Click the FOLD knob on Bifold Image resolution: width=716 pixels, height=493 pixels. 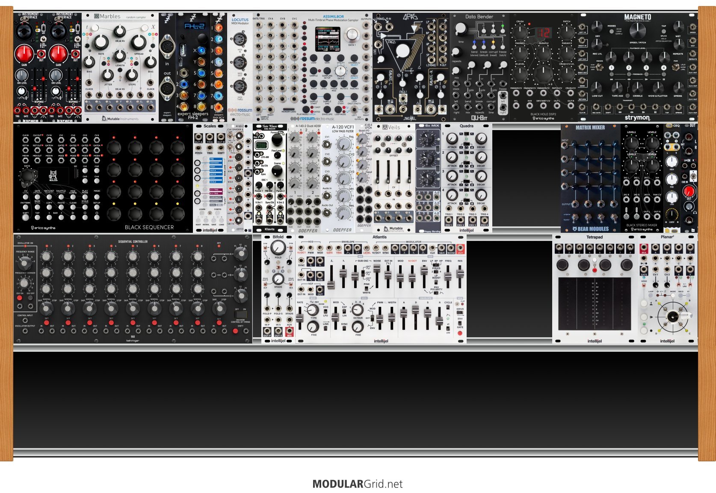(278, 248)
